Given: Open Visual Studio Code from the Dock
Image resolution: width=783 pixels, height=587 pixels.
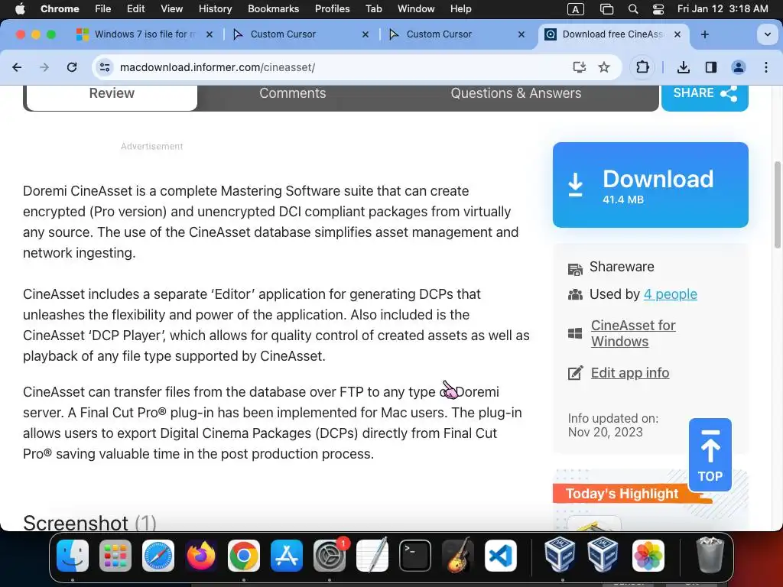Looking at the screenshot, I should pyautogui.click(x=500, y=555).
